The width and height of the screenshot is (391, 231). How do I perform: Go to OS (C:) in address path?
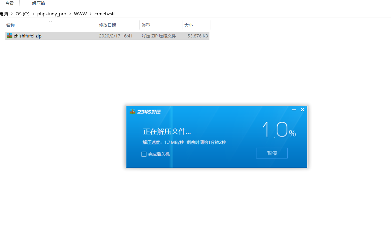click(22, 14)
